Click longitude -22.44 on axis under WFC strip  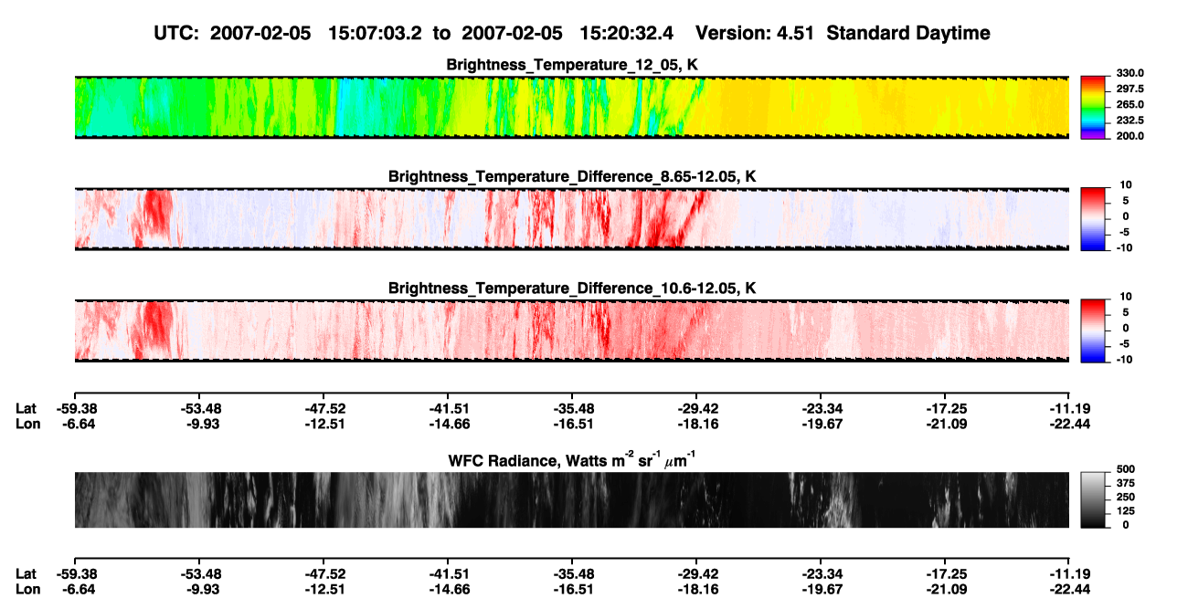click(1069, 590)
